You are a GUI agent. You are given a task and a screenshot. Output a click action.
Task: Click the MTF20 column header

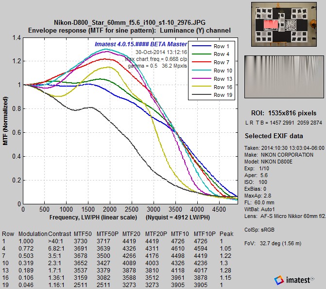(x=131, y=234)
